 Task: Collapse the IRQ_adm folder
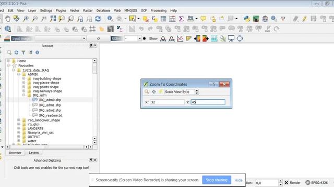24,95
